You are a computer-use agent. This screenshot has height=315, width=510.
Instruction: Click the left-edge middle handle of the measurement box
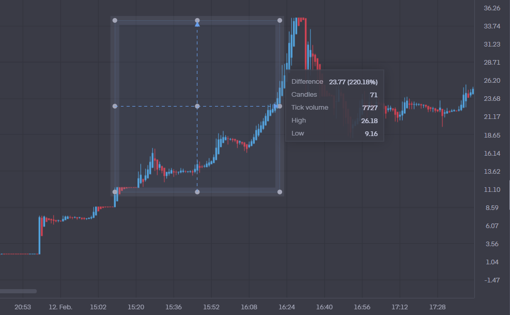(x=115, y=106)
